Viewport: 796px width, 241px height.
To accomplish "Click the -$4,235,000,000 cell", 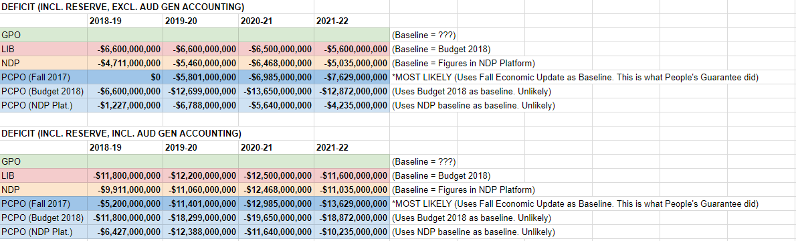I will [352, 106].
